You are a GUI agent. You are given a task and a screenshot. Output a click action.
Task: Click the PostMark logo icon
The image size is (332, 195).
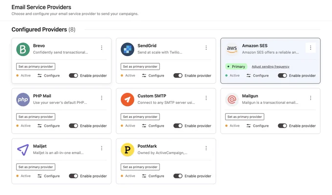pyautogui.click(x=127, y=150)
